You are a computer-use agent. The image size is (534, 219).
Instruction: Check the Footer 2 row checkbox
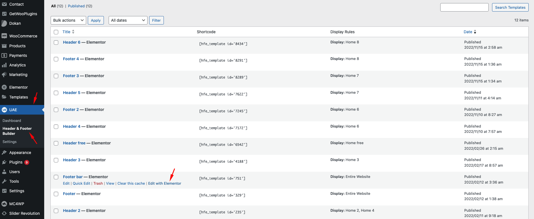(x=56, y=110)
